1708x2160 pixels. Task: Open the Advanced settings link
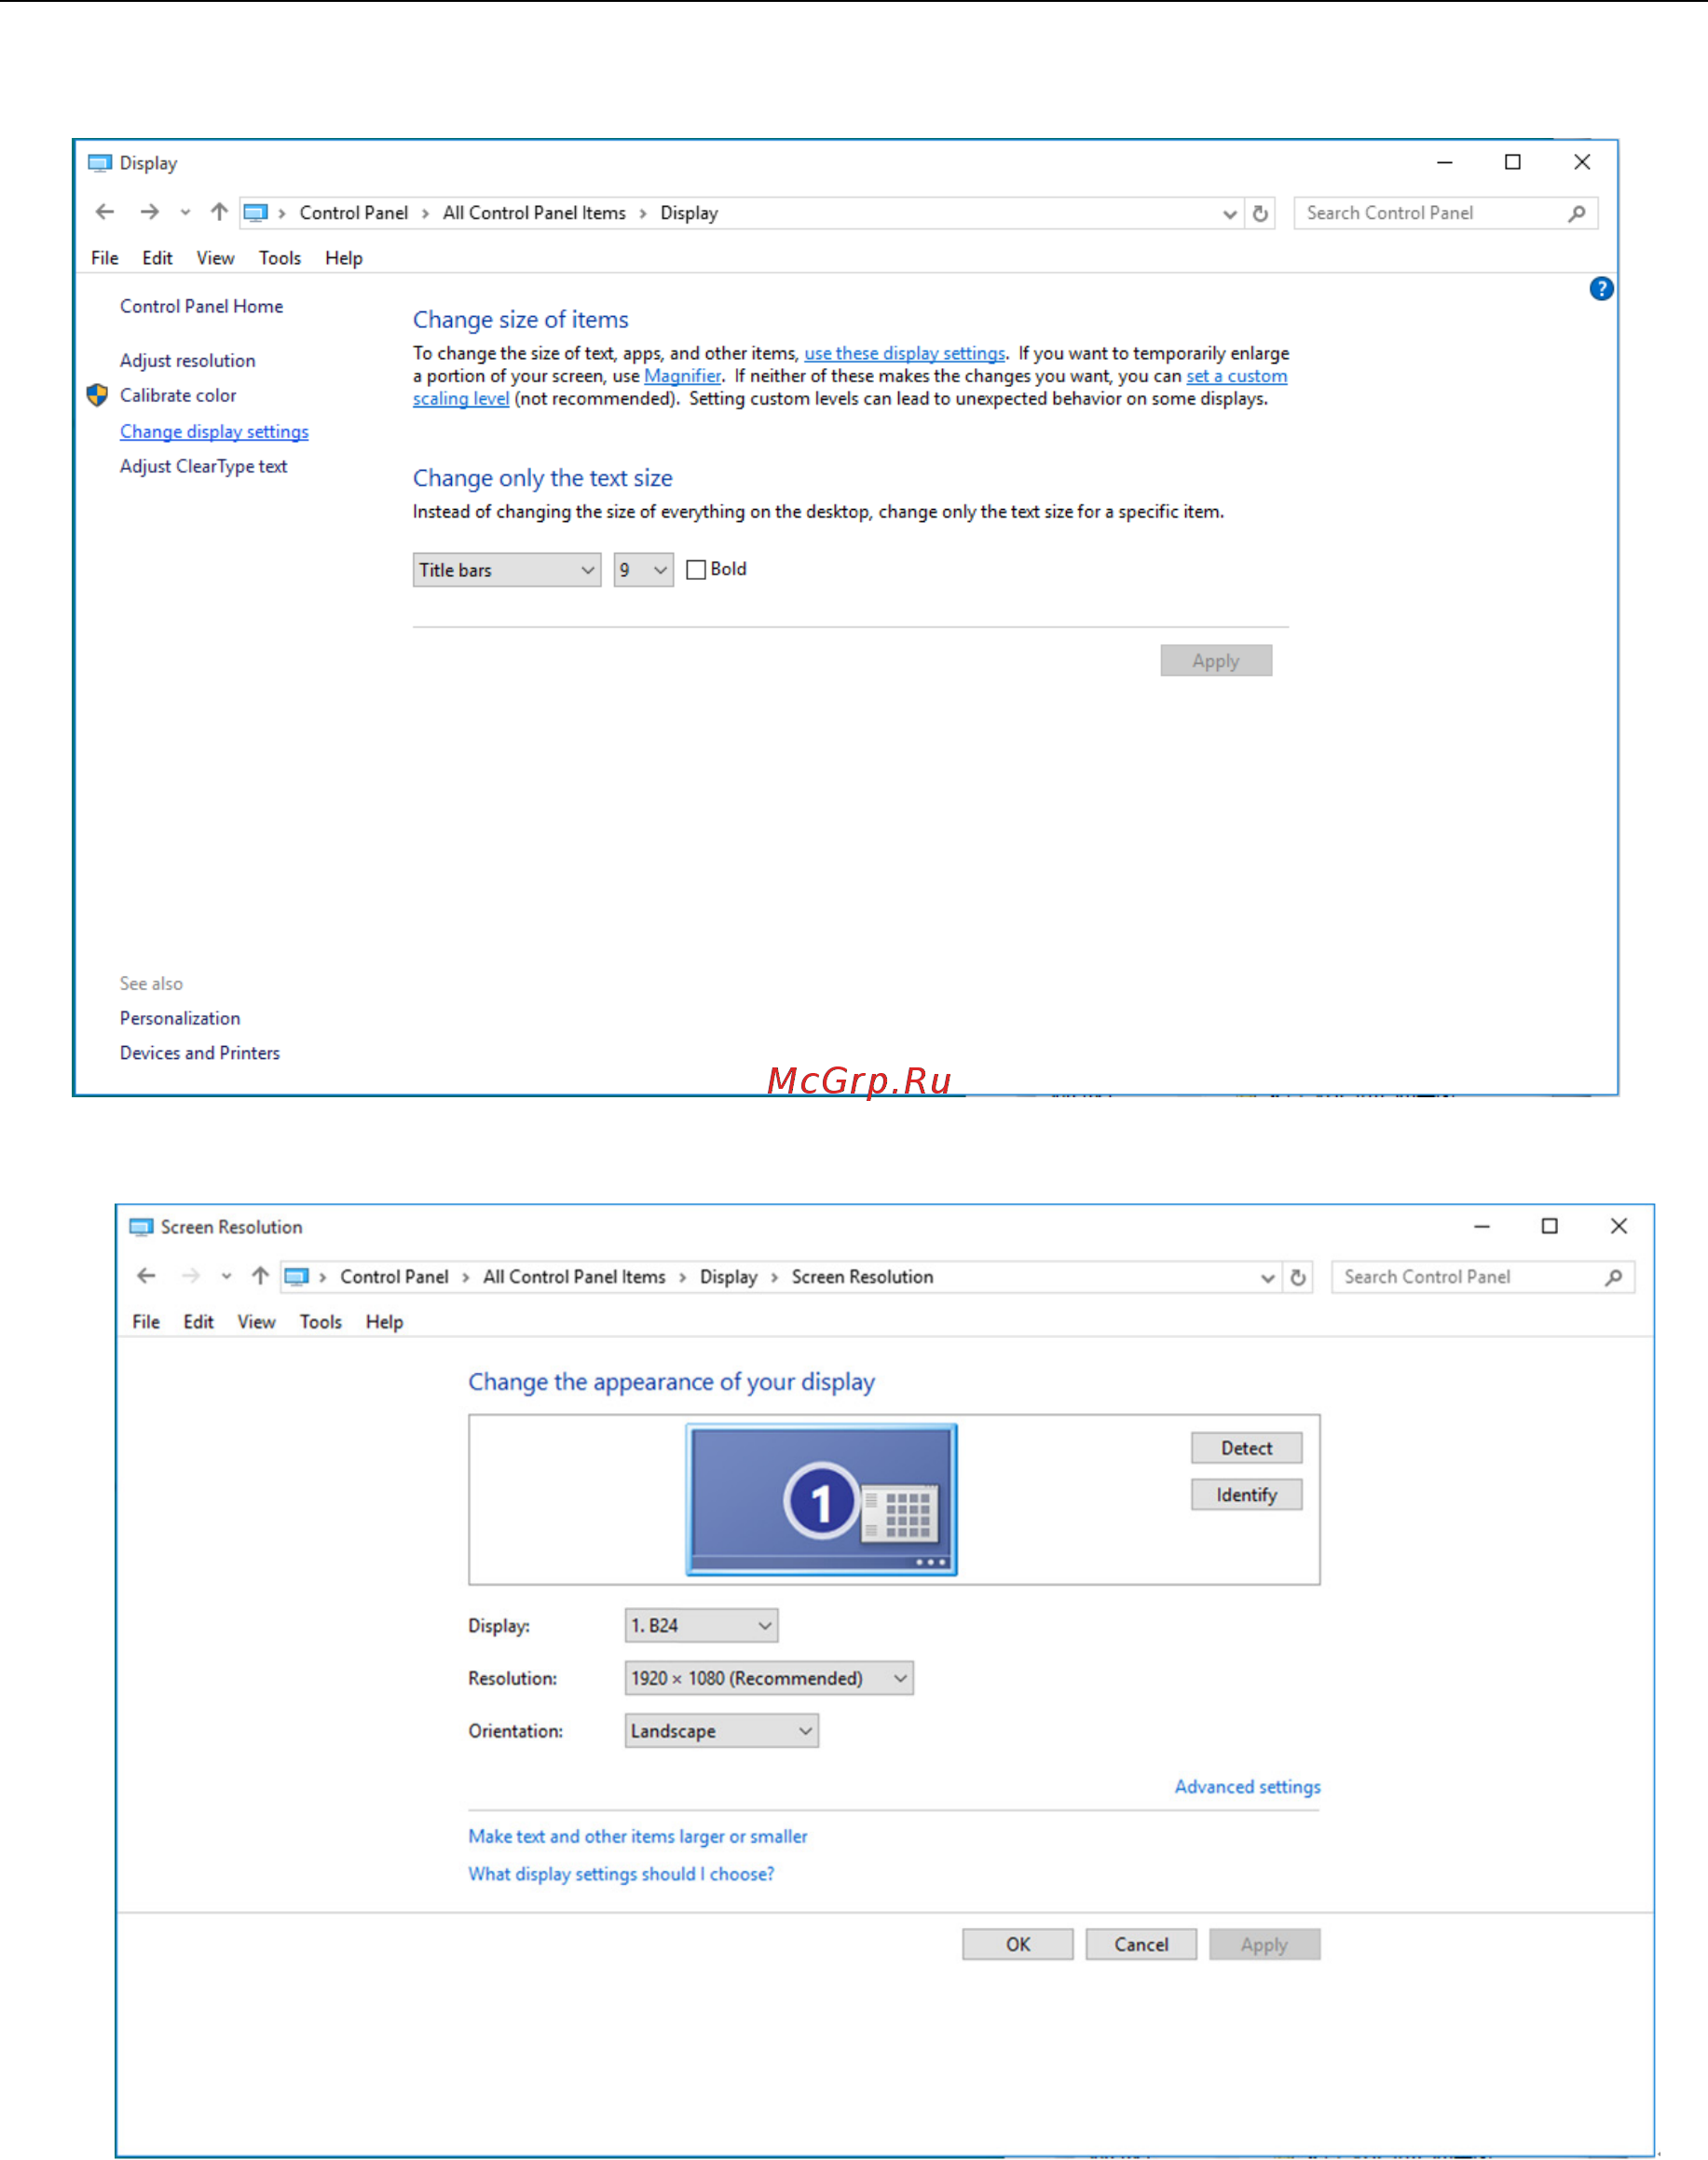click(1247, 1787)
